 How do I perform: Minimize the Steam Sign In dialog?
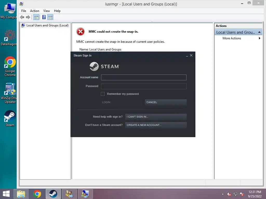pyautogui.click(x=187, y=55)
